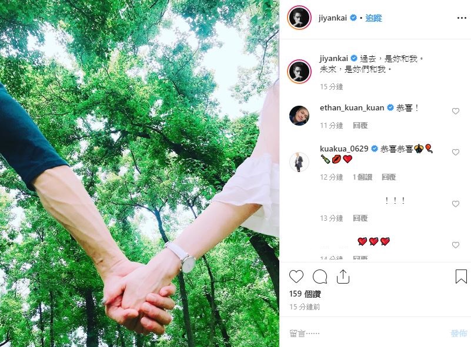View the 1 個讚 on kuakua_0629's comment
This screenshot has width=471, height=347.
pos(363,177)
